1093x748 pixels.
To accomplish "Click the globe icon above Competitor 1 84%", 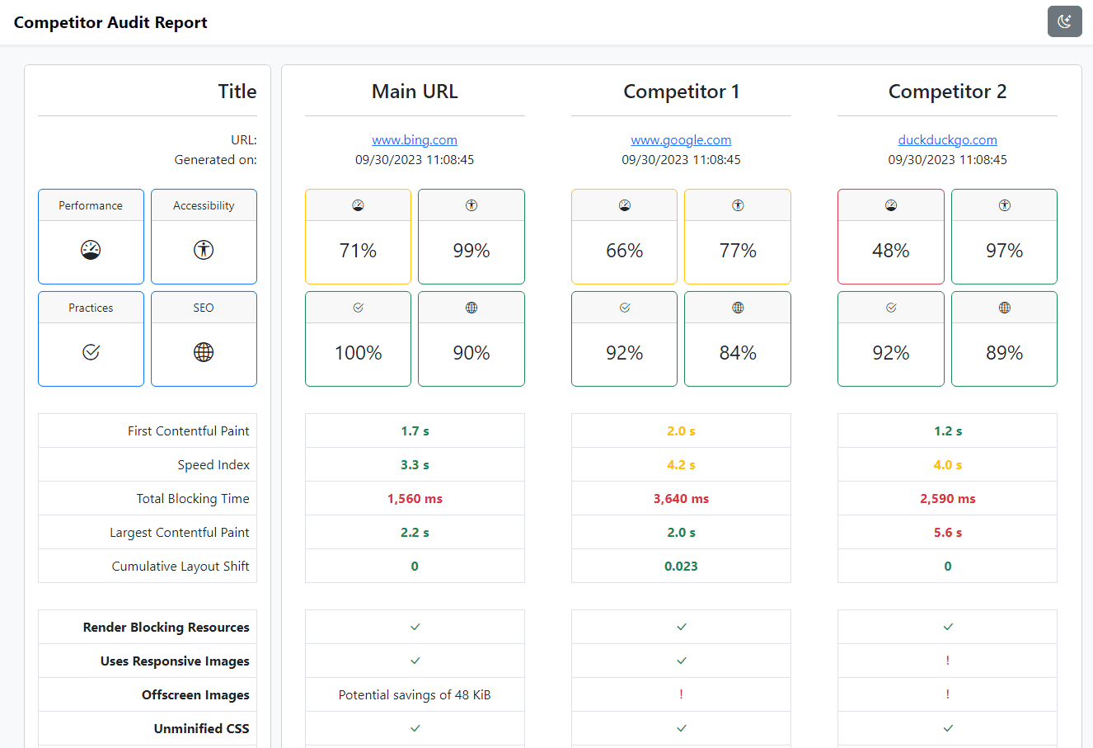I will pyautogui.click(x=738, y=308).
